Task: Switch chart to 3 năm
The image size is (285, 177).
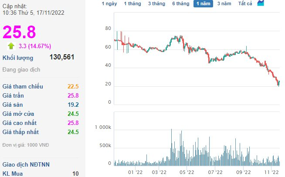Action: [x=224, y=4]
